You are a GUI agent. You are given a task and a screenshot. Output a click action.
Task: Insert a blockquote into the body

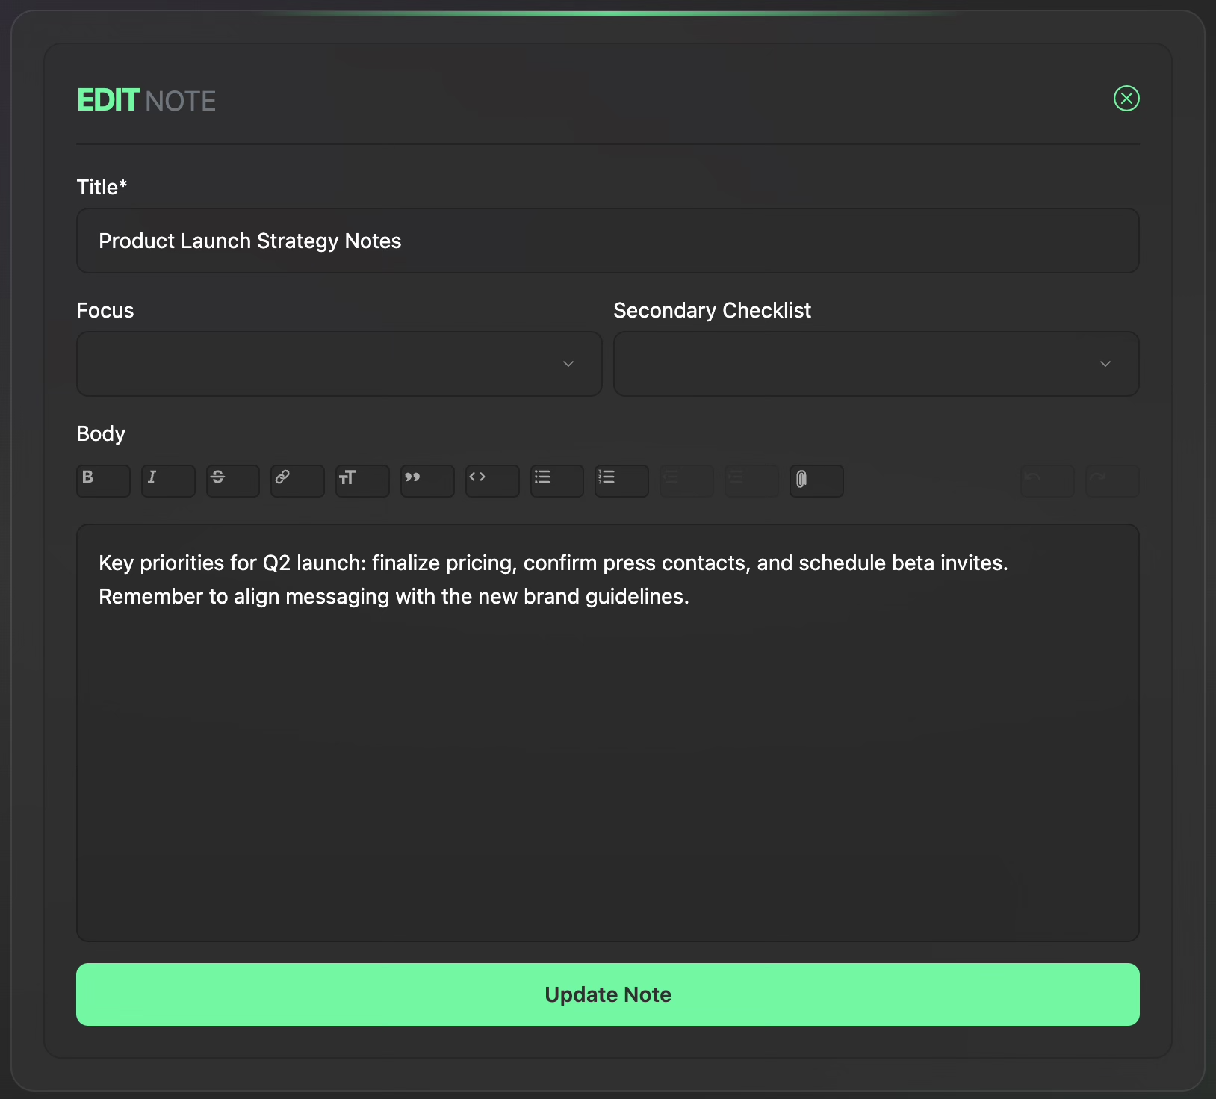pos(427,480)
